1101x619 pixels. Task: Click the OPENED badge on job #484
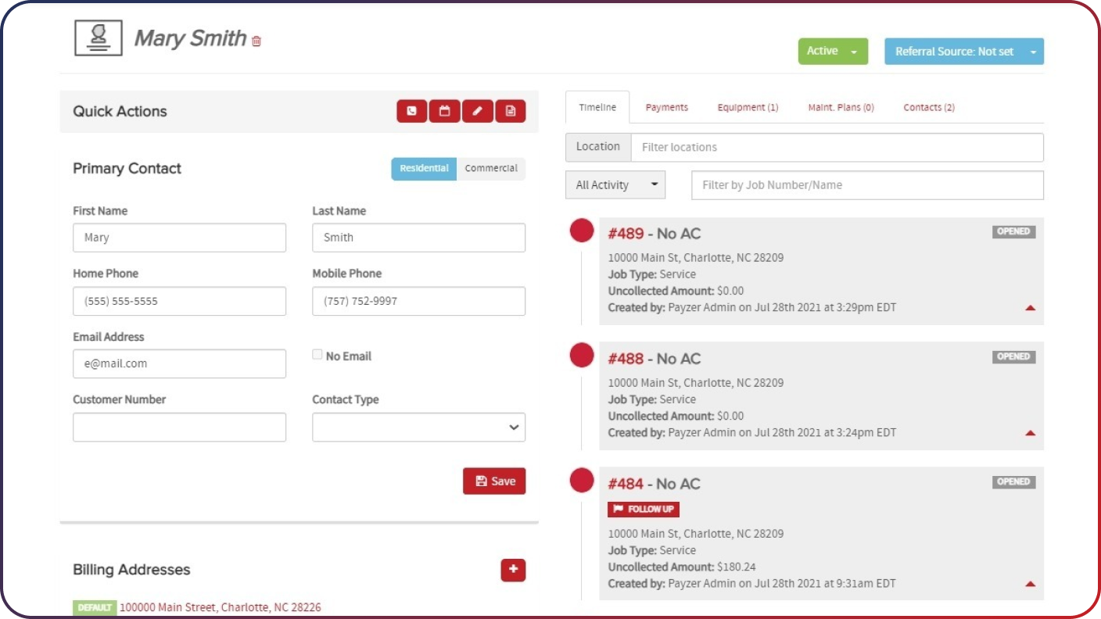point(1013,481)
